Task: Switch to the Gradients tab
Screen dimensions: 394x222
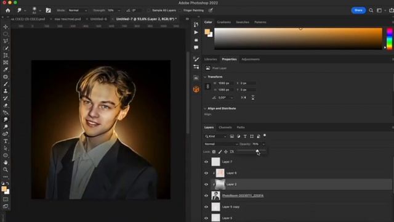Action: pyautogui.click(x=223, y=22)
